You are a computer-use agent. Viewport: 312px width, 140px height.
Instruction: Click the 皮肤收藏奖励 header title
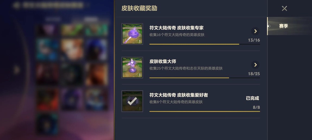click(139, 8)
